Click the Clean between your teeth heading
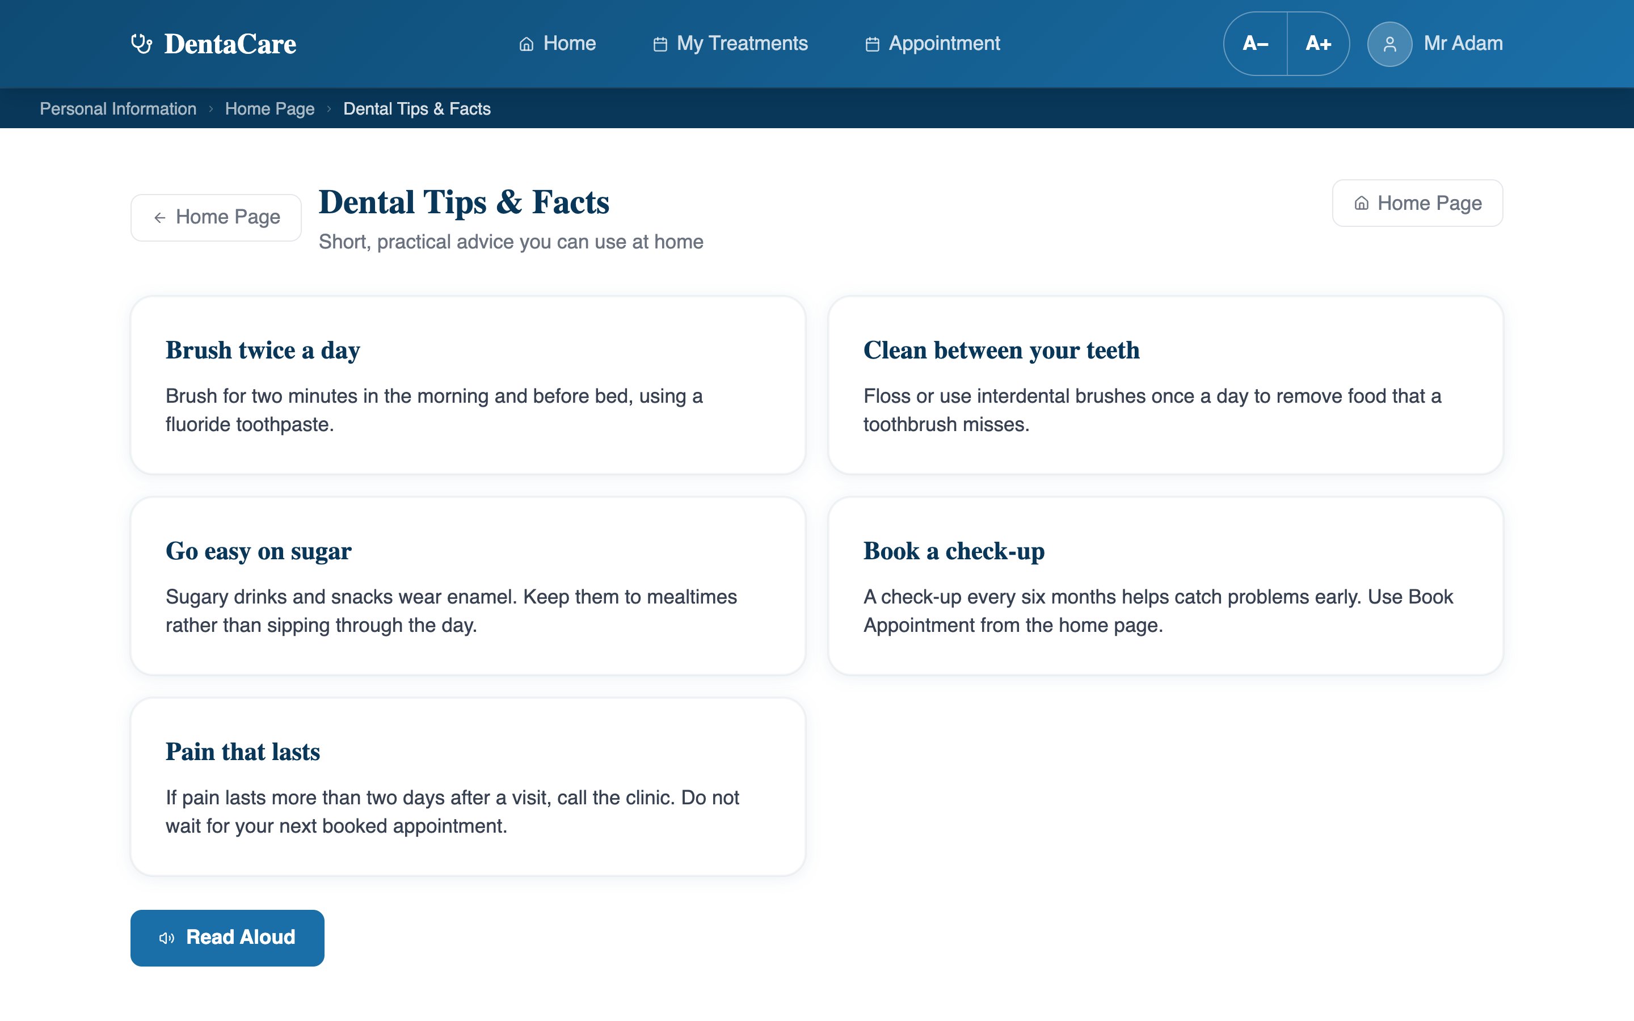This screenshot has height=1021, width=1634. pos(1001,351)
